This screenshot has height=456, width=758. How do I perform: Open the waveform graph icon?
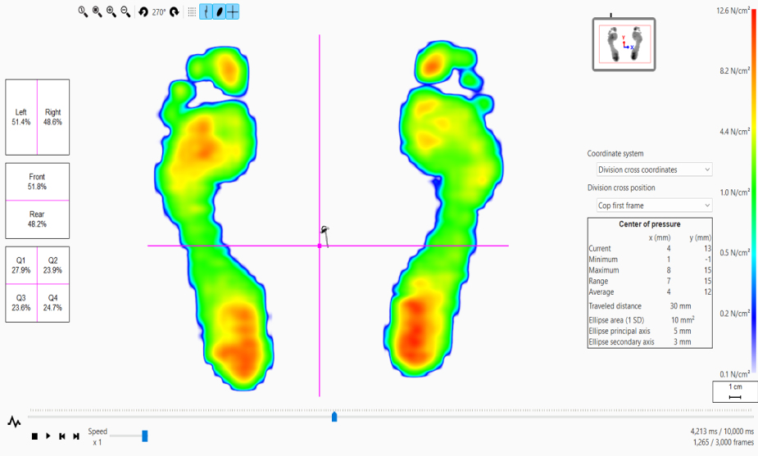[14, 422]
